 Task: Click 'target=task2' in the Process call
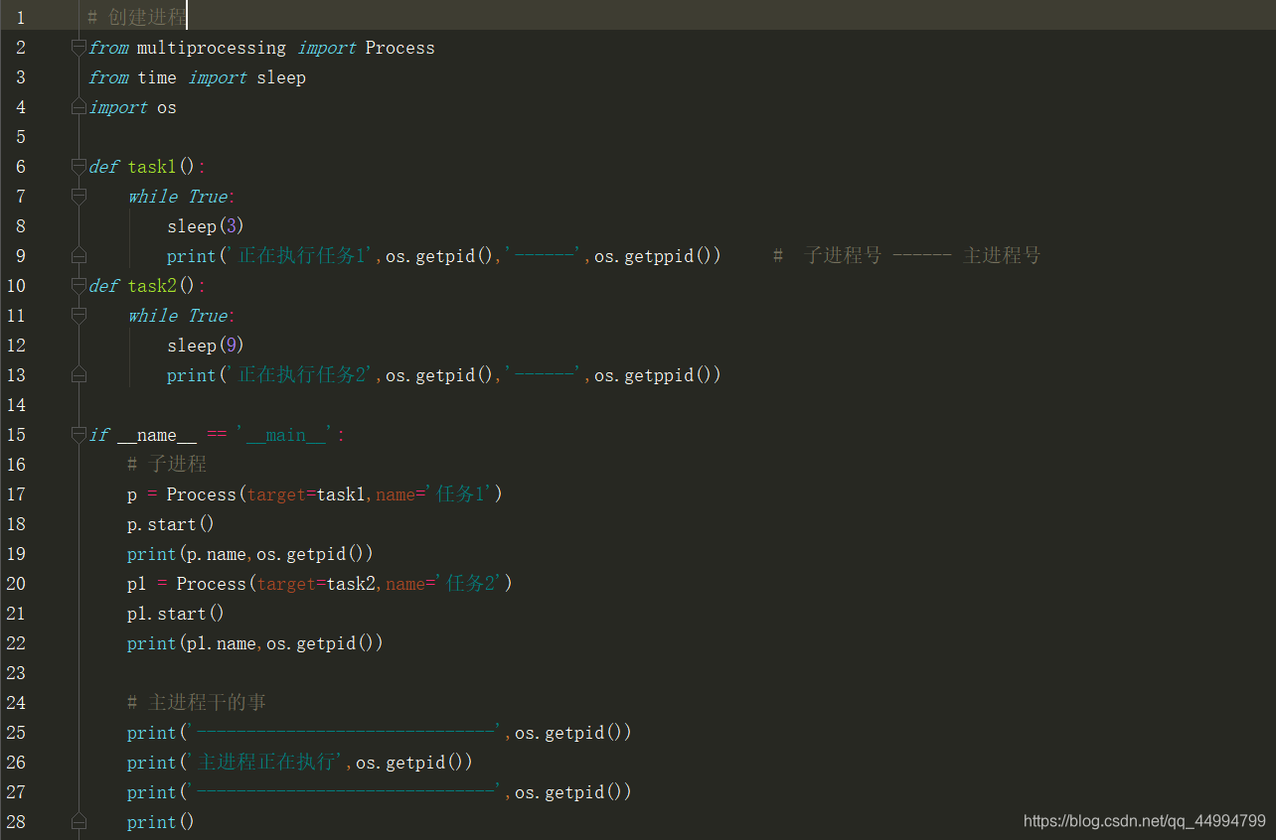[316, 584]
